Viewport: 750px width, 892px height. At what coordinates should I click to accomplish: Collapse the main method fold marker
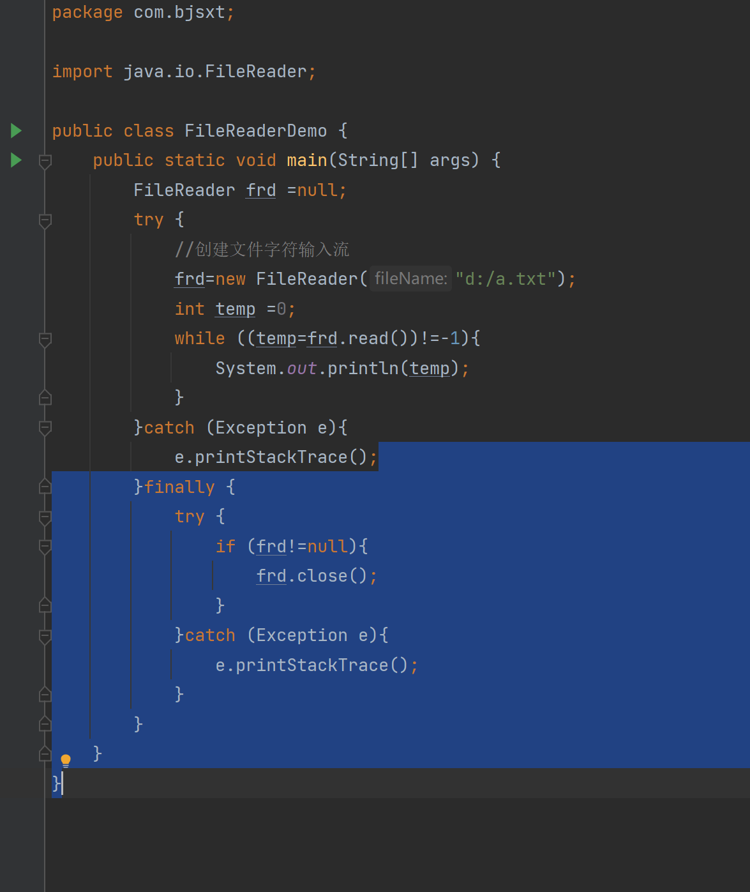point(45,162)
